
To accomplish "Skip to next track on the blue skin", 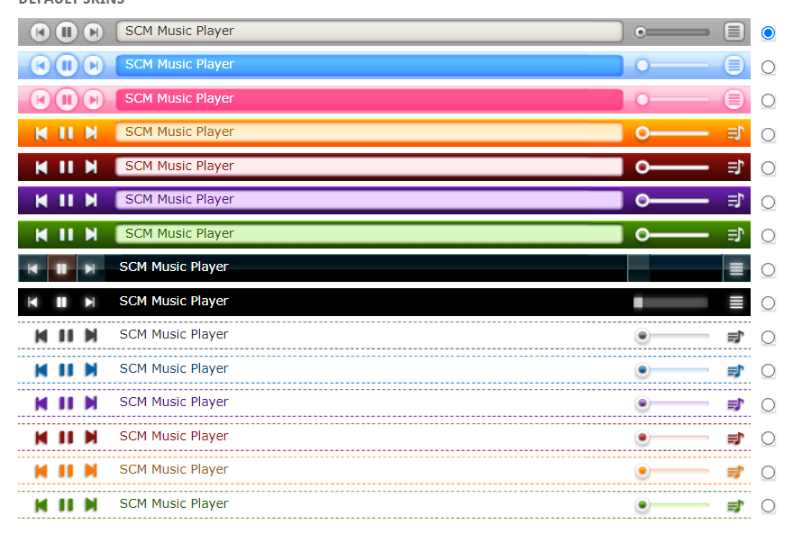I will point(93,65).
